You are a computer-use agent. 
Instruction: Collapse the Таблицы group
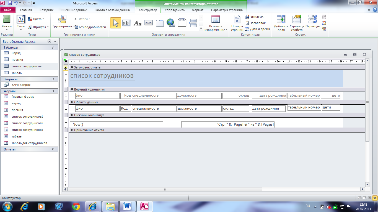coord(53,47)
